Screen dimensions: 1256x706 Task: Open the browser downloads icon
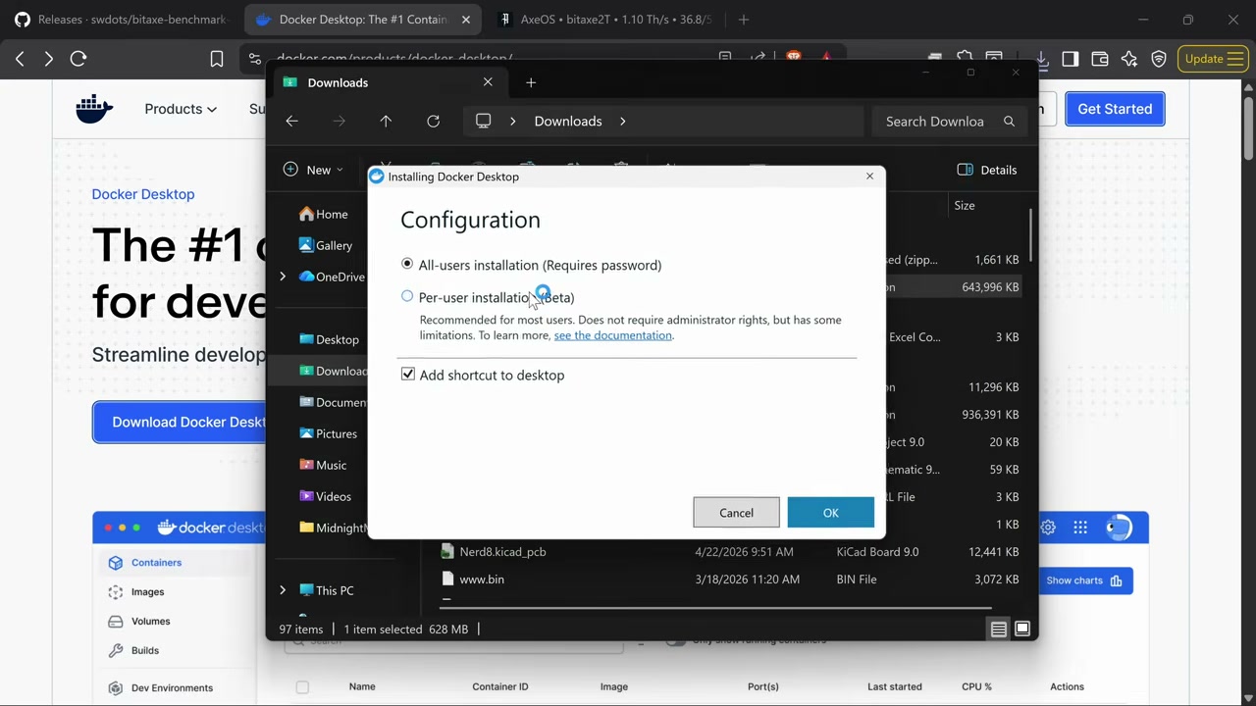click(1041, 59)
